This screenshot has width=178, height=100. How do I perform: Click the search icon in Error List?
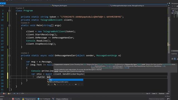pyautogui.click(x=168, y=99)
